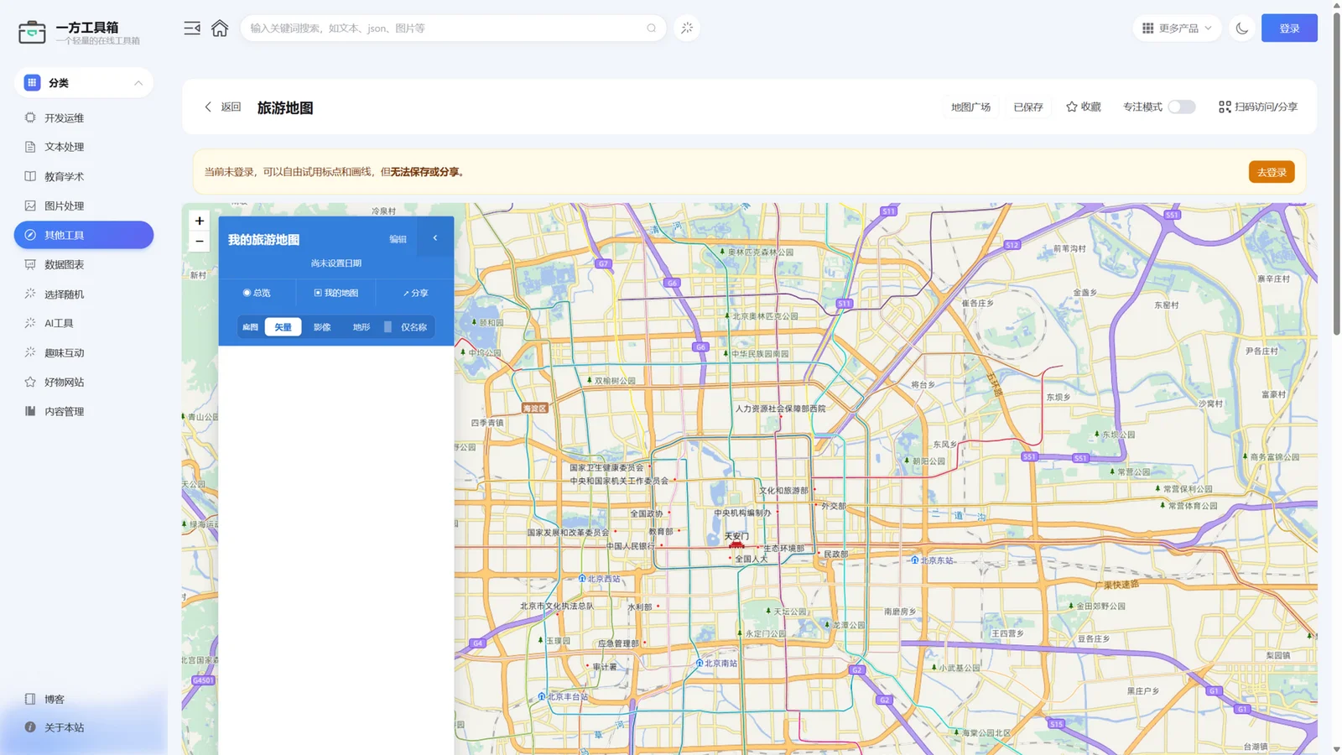
Task: Collapse the sidebar using the menu fold icon
Action: 192,28
